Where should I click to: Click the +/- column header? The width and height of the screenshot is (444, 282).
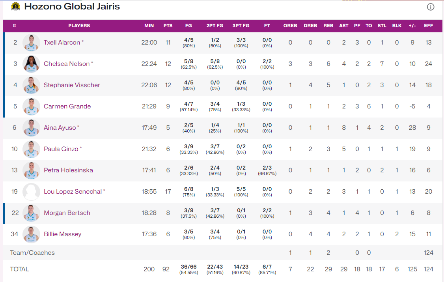point(412,26)
